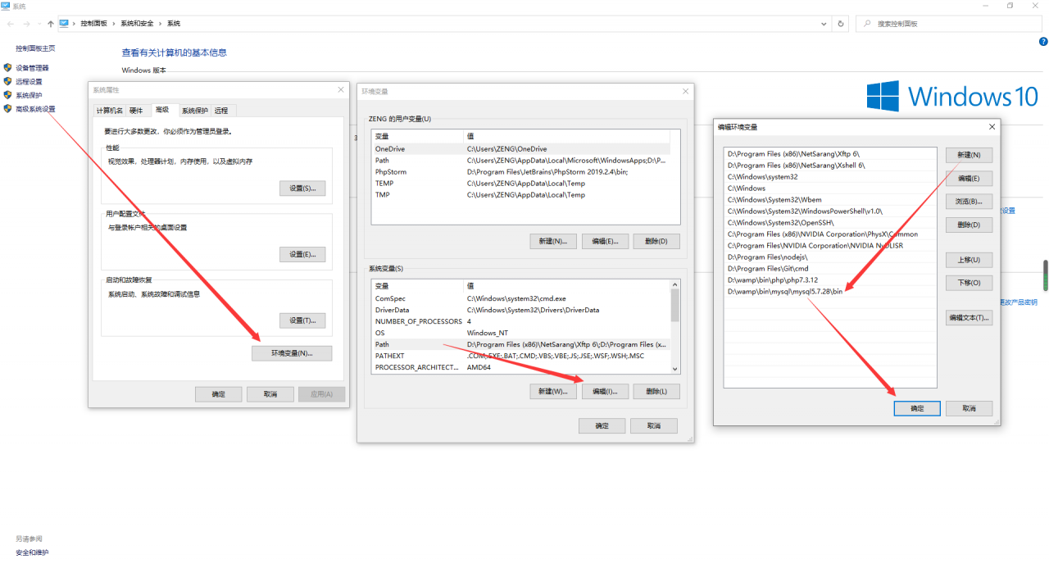1049x568 pixels.
Task: Click 上移(U) to move the entry up
Action: pyautogui.click(x=969, y=260)
